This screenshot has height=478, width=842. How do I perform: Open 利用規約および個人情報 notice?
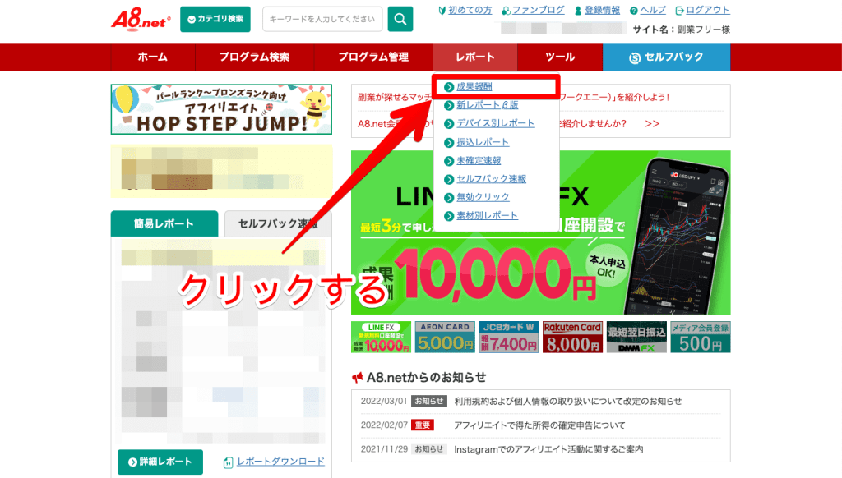(568, 402)
